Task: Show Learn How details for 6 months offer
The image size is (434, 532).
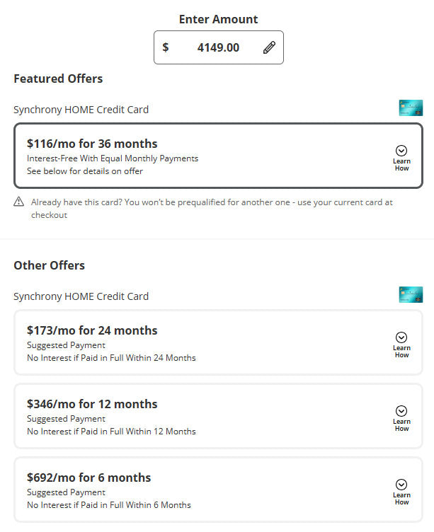Action: 401,490
